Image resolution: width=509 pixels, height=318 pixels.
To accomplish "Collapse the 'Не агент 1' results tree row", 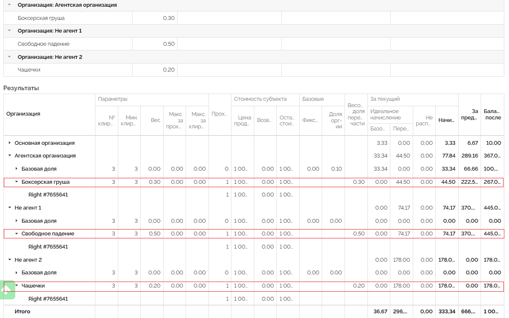I will pos(10,208).
